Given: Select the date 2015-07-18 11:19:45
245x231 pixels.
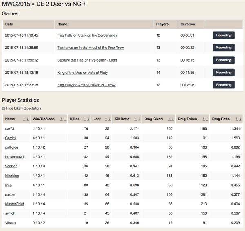Looking at the screenshot, I should click(x=21, y=35).
